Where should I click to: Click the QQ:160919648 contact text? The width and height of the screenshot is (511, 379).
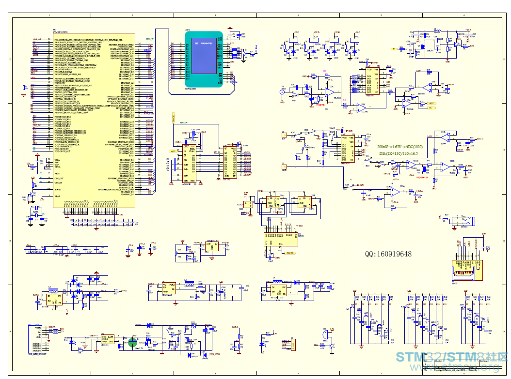coord(385,252)
